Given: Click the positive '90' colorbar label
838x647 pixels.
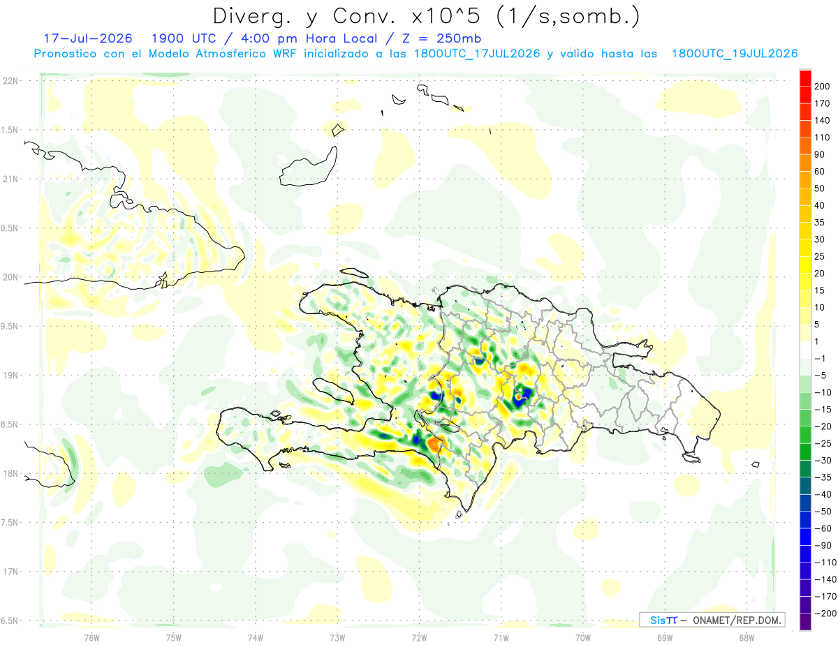Looking at the screenshot, I should [820, 154].
